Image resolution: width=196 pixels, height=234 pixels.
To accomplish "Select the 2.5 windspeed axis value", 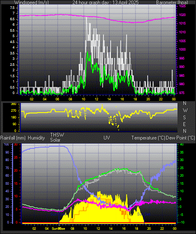I will click(x=12, y=65).
